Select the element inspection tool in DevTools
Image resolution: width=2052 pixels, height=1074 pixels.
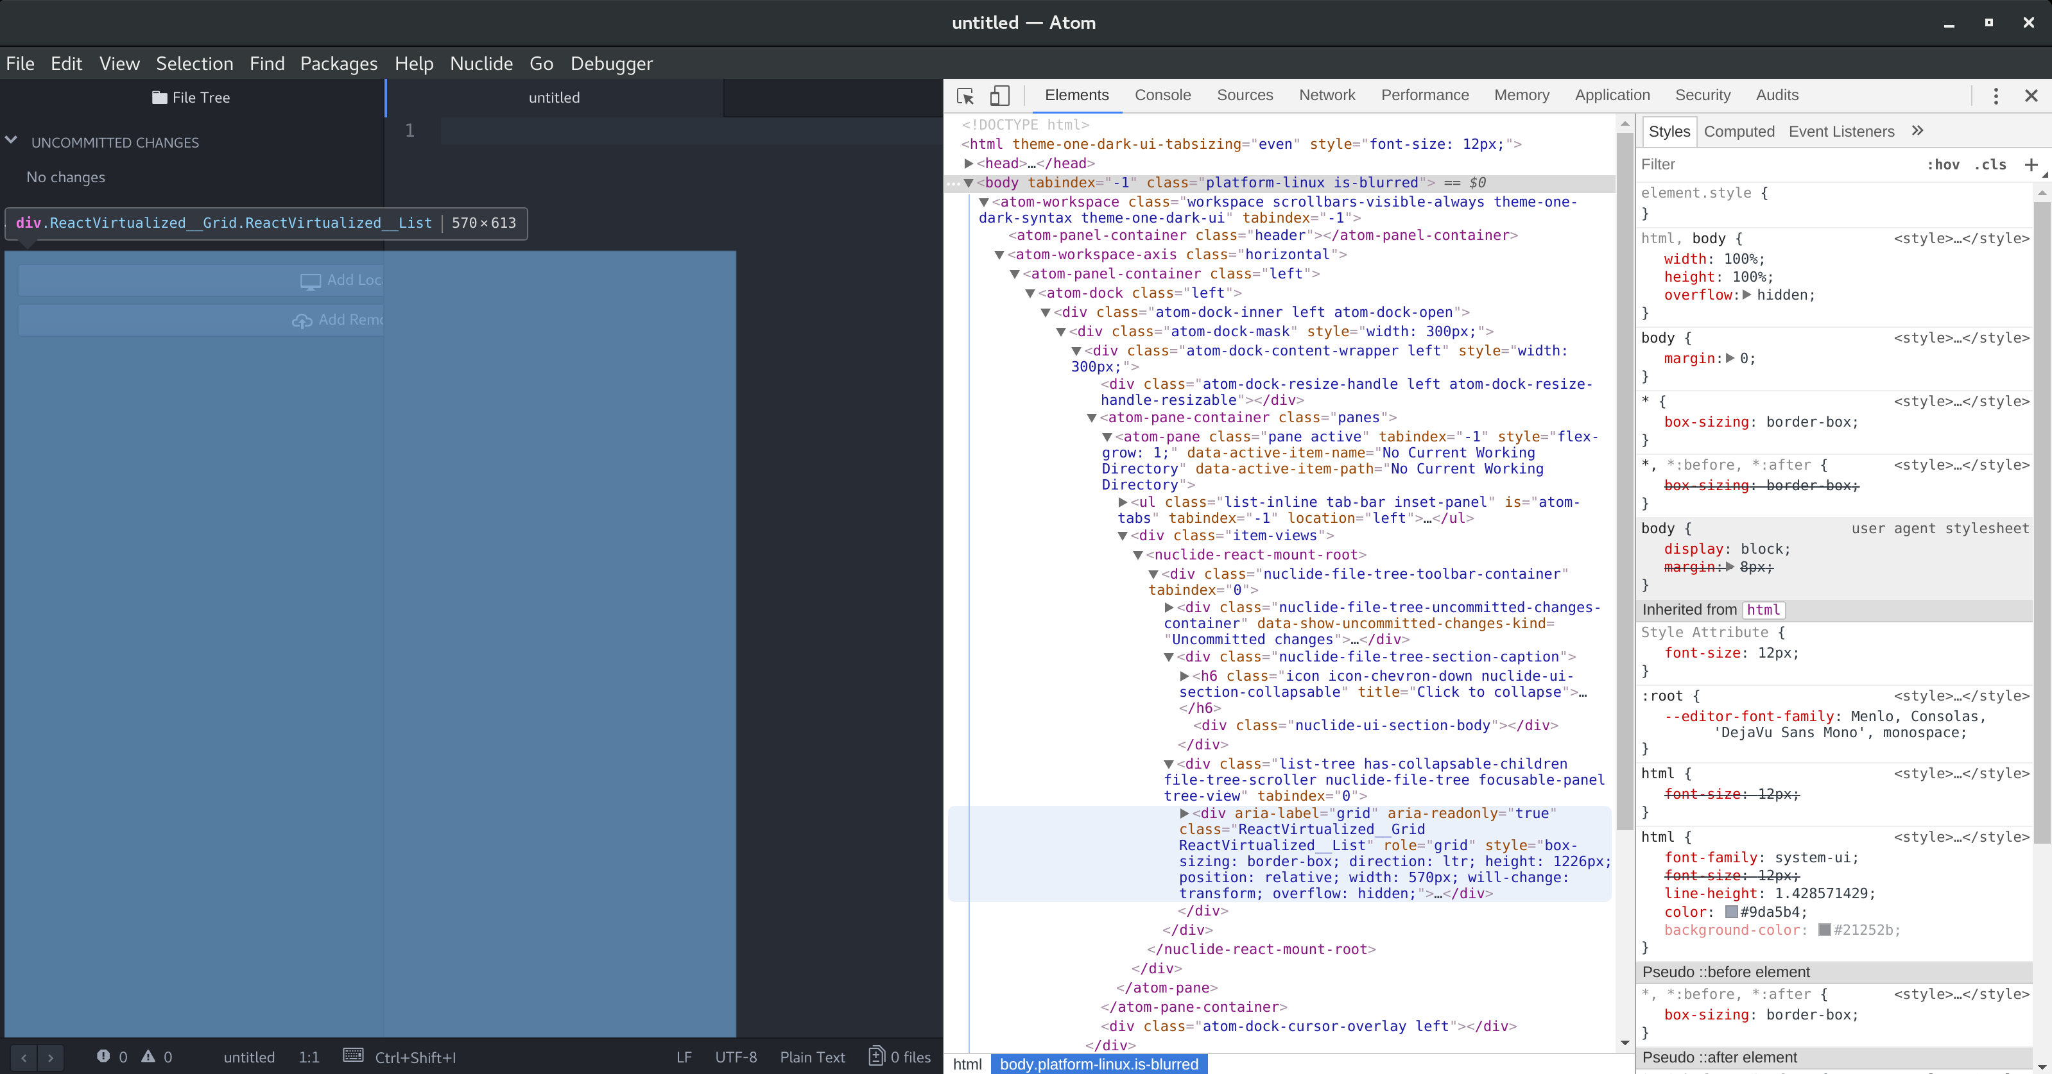click(965, 96)
